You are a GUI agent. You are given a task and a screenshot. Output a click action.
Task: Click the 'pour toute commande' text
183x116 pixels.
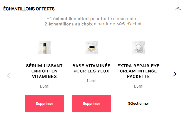tap(113, 19)
